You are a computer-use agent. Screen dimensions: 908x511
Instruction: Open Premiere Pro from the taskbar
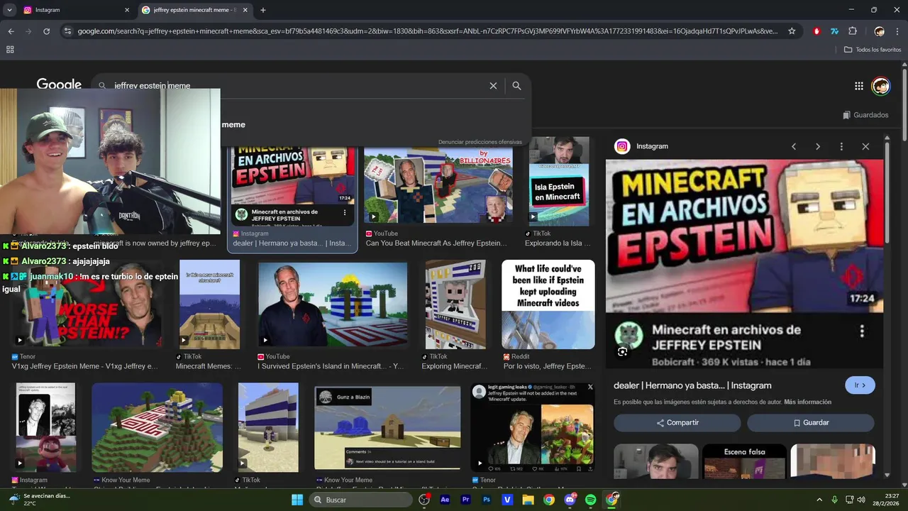pos(466,500)
